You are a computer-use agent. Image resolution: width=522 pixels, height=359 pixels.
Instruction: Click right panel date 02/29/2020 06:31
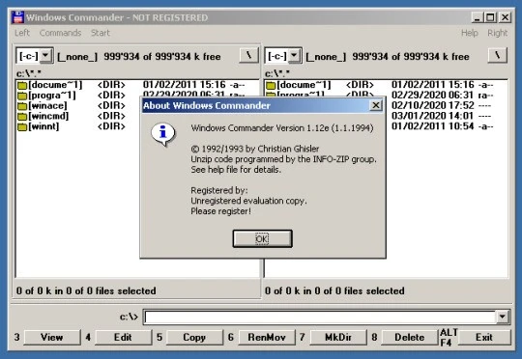432,96
